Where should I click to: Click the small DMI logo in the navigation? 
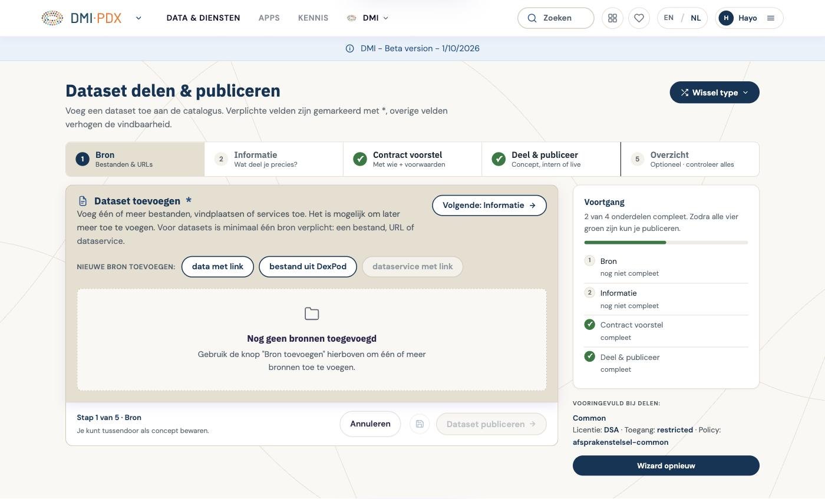[351, 18]
